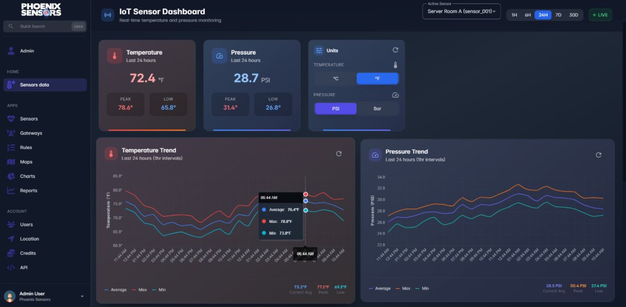Toggle Min series in pressure legend
626x307 pixels.
tap(422, 288)
